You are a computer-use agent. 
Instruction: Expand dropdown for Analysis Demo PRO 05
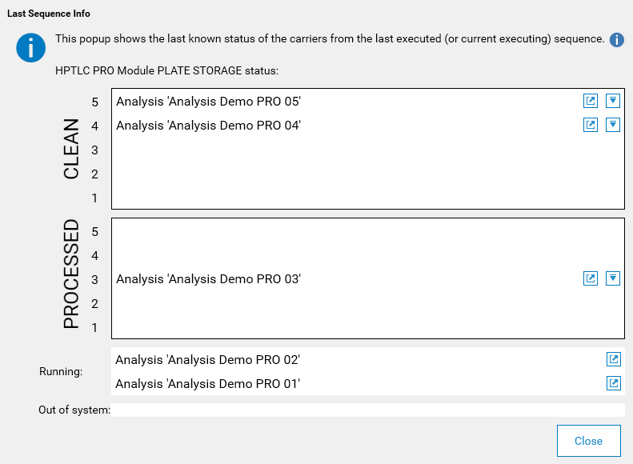613,101
